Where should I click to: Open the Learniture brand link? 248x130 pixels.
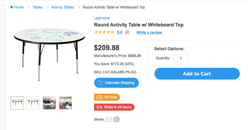point(102,18)
